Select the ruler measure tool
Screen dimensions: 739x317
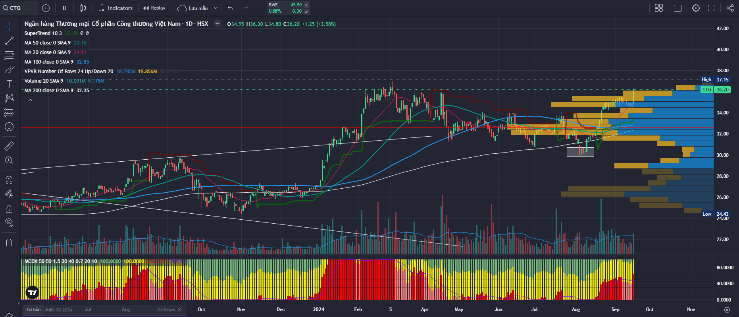[9, 146]
